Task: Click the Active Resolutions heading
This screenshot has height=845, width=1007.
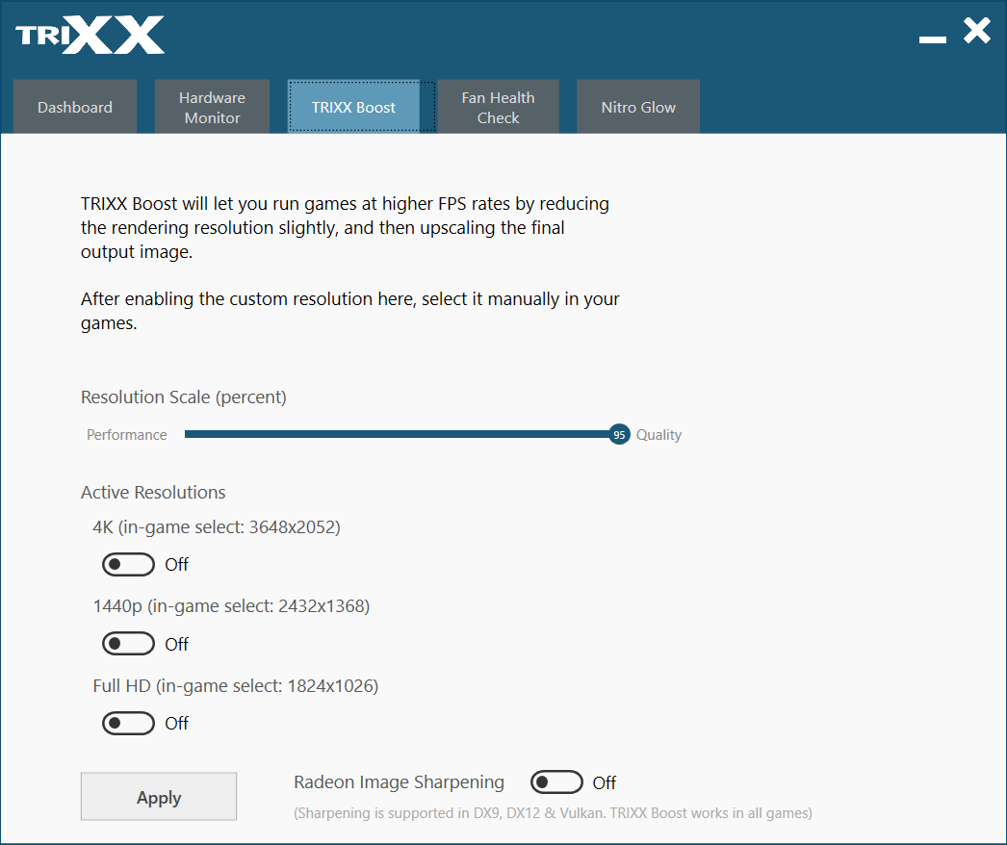Action: point(153,493)
